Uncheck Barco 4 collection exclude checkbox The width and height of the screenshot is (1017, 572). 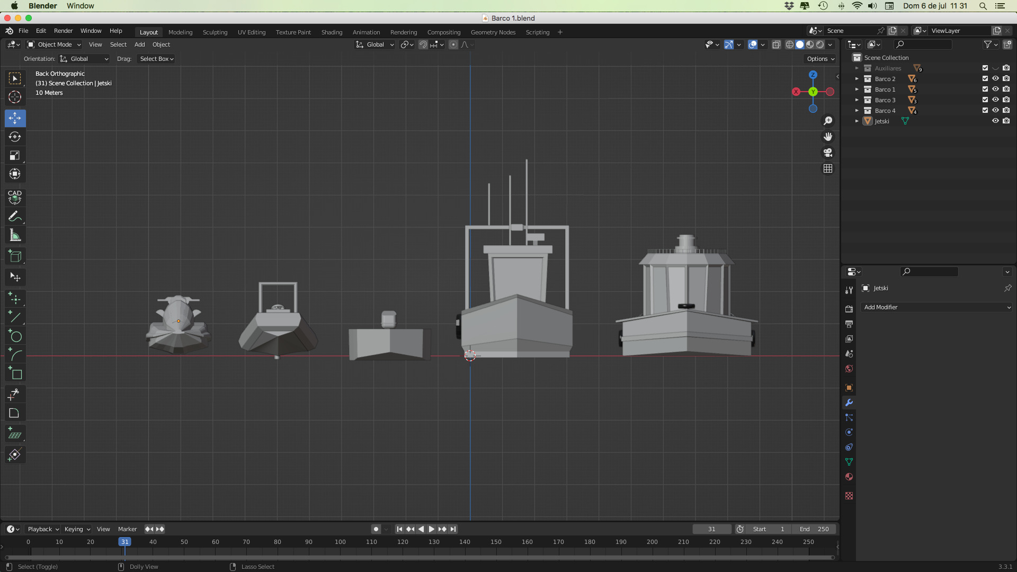tap(985, 110)
